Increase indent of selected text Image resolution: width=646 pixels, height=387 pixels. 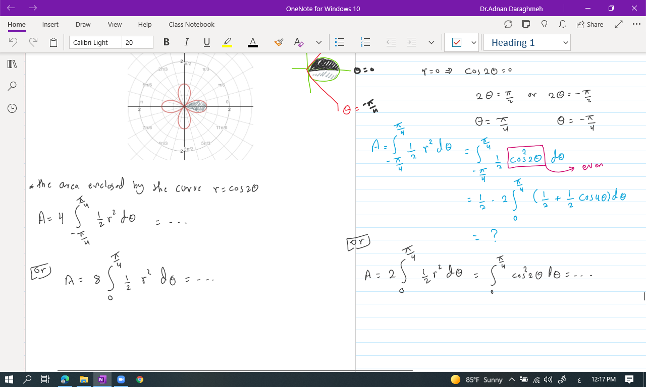tap(411, 42)
